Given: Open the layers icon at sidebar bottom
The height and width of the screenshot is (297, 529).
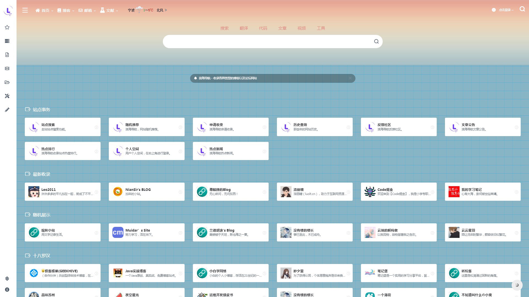Looking at the screenshot, I should [7, 279].
